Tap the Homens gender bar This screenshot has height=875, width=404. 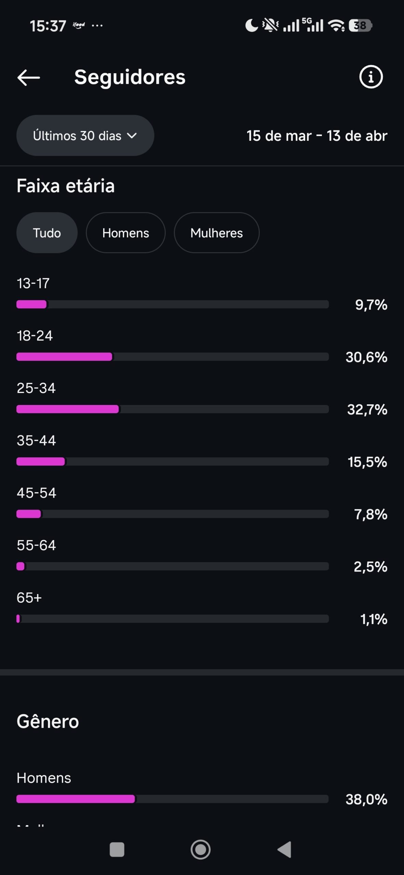(172, 799)
